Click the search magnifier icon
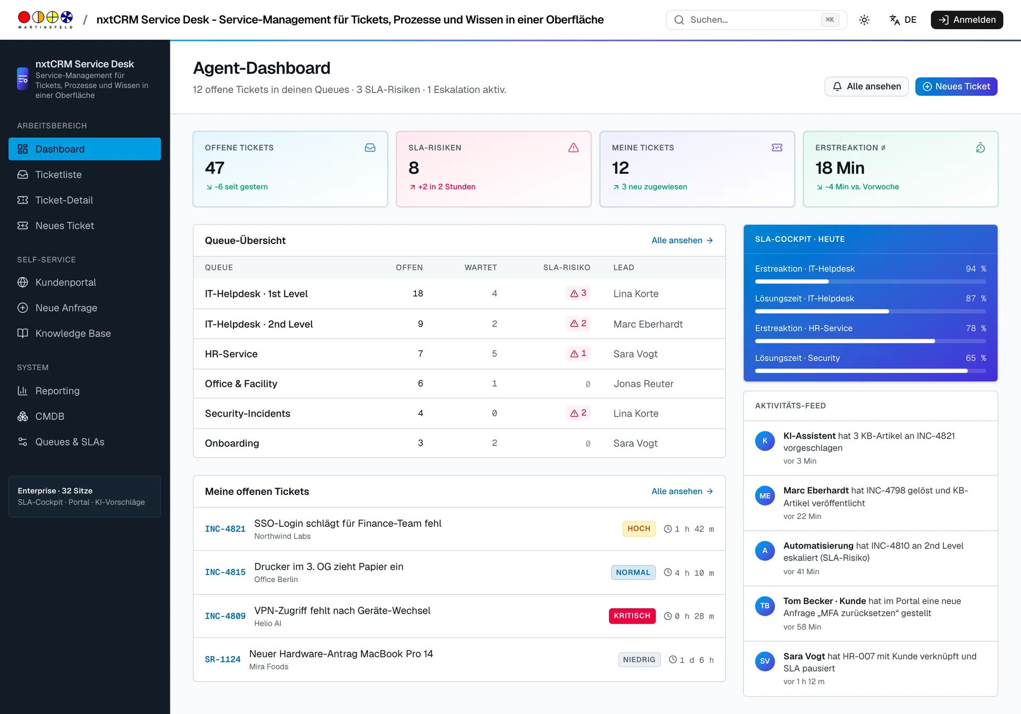Viewport: 1021px width, 714px height. [679, 20]
